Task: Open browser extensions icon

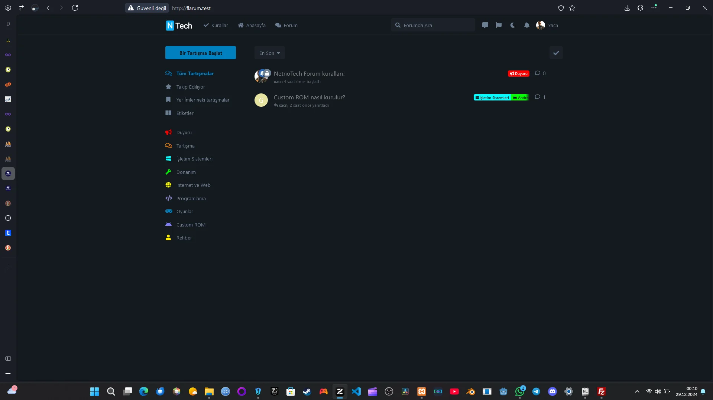Action: [x=640, y=8]
